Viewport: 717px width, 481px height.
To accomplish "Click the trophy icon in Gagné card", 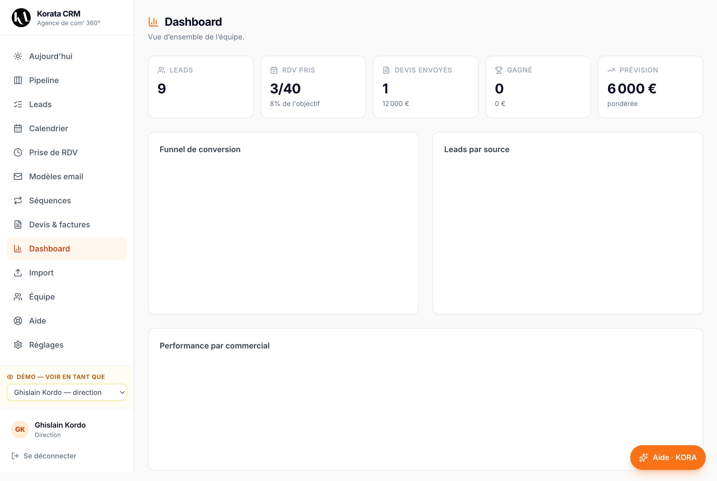I will coord(499,70).
